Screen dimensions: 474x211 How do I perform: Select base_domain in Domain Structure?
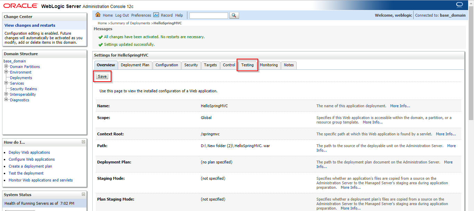tap(15, 61)
